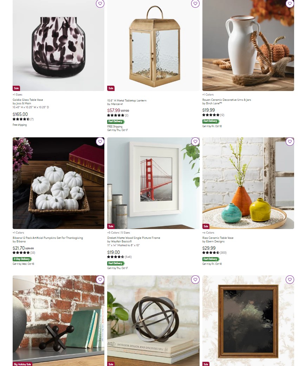The height and width of the screenshot is (366, 305).
Task: Select the Golden Gate picture frame image
Action: click(x=153, y=183)
